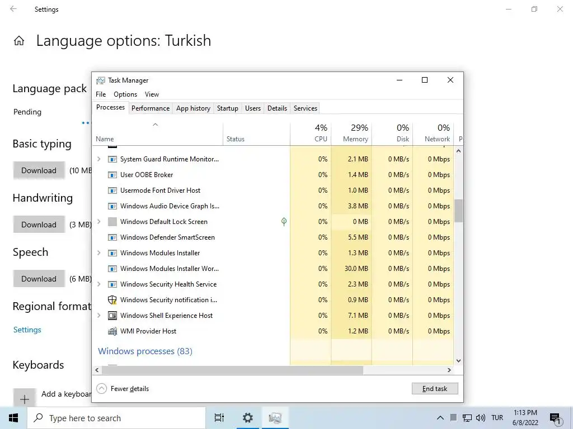Click the Settings gear taskbar icon

[248, 418]
